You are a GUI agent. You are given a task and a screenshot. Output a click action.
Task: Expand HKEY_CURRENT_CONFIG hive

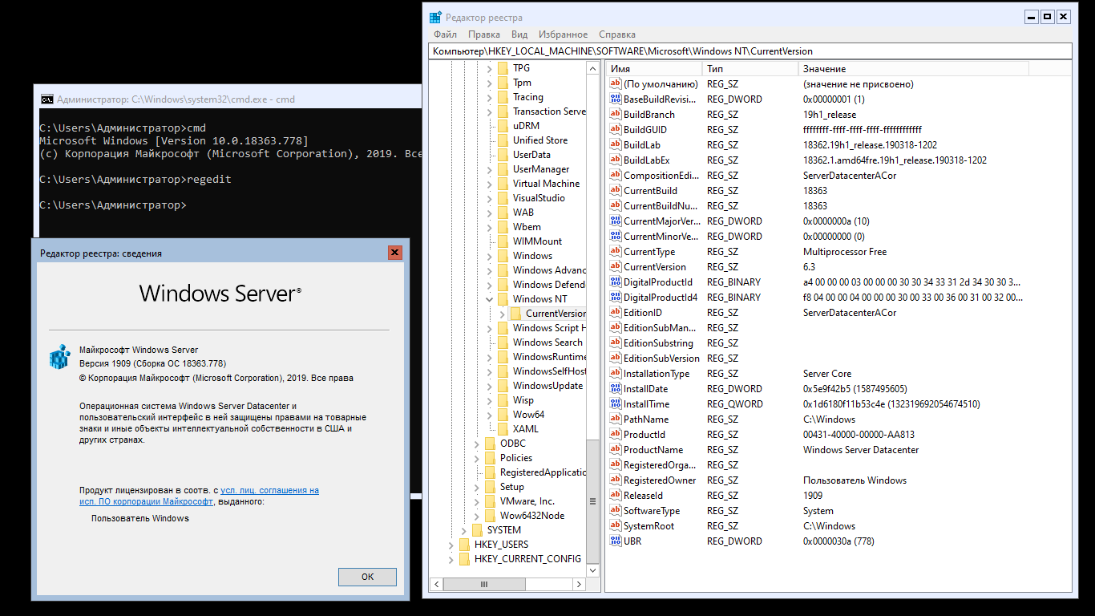pyautogui.click(x=451, y=559)
